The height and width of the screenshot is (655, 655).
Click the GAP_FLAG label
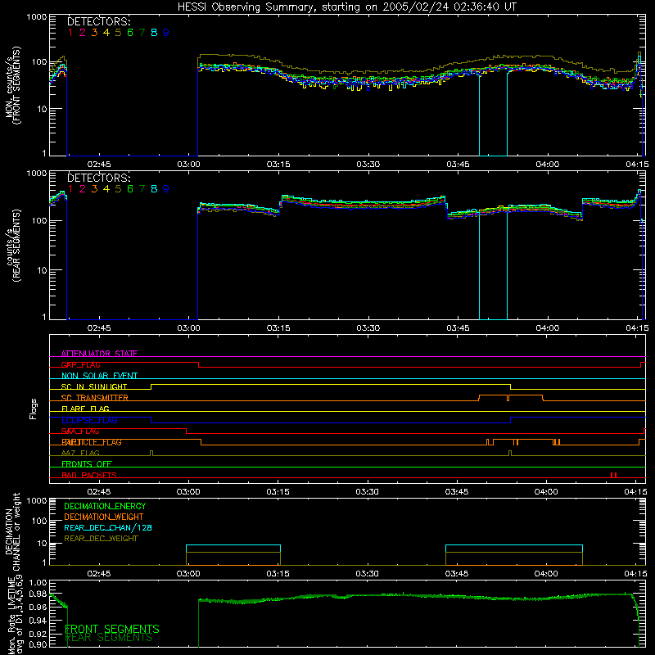coord(80,364)
